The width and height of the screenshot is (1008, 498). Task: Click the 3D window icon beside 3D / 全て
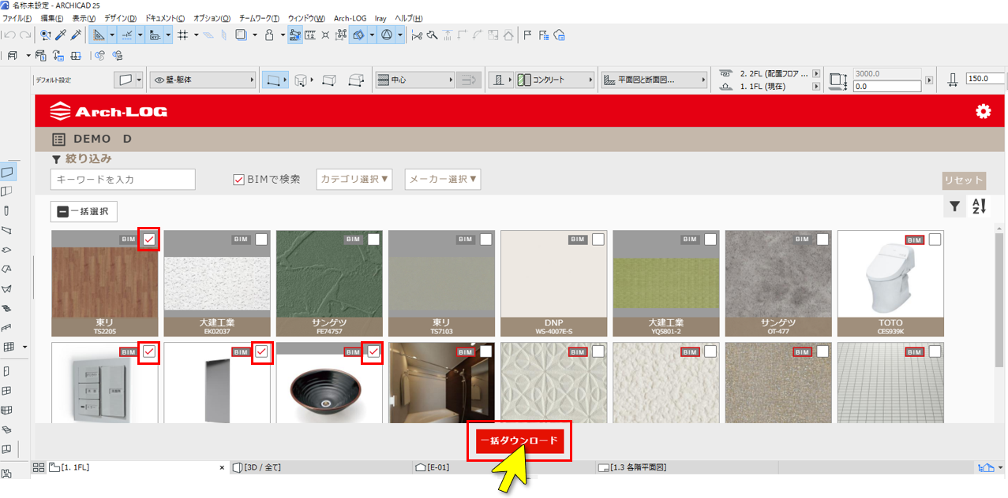pos(238,467)
